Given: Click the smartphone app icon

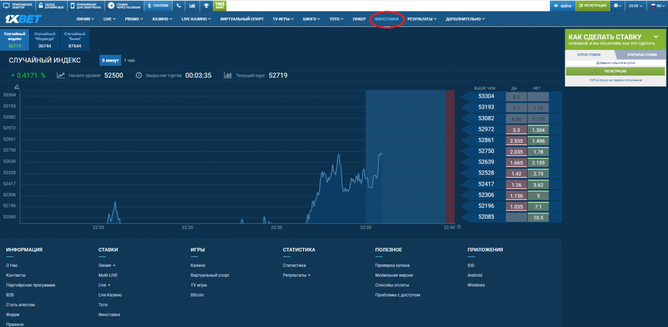Looking at the screenshot, I should click(x=73, y=6).
